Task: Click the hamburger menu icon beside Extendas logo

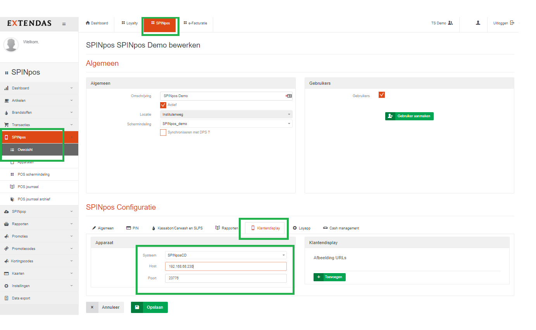Action: (x=64, y=24)
